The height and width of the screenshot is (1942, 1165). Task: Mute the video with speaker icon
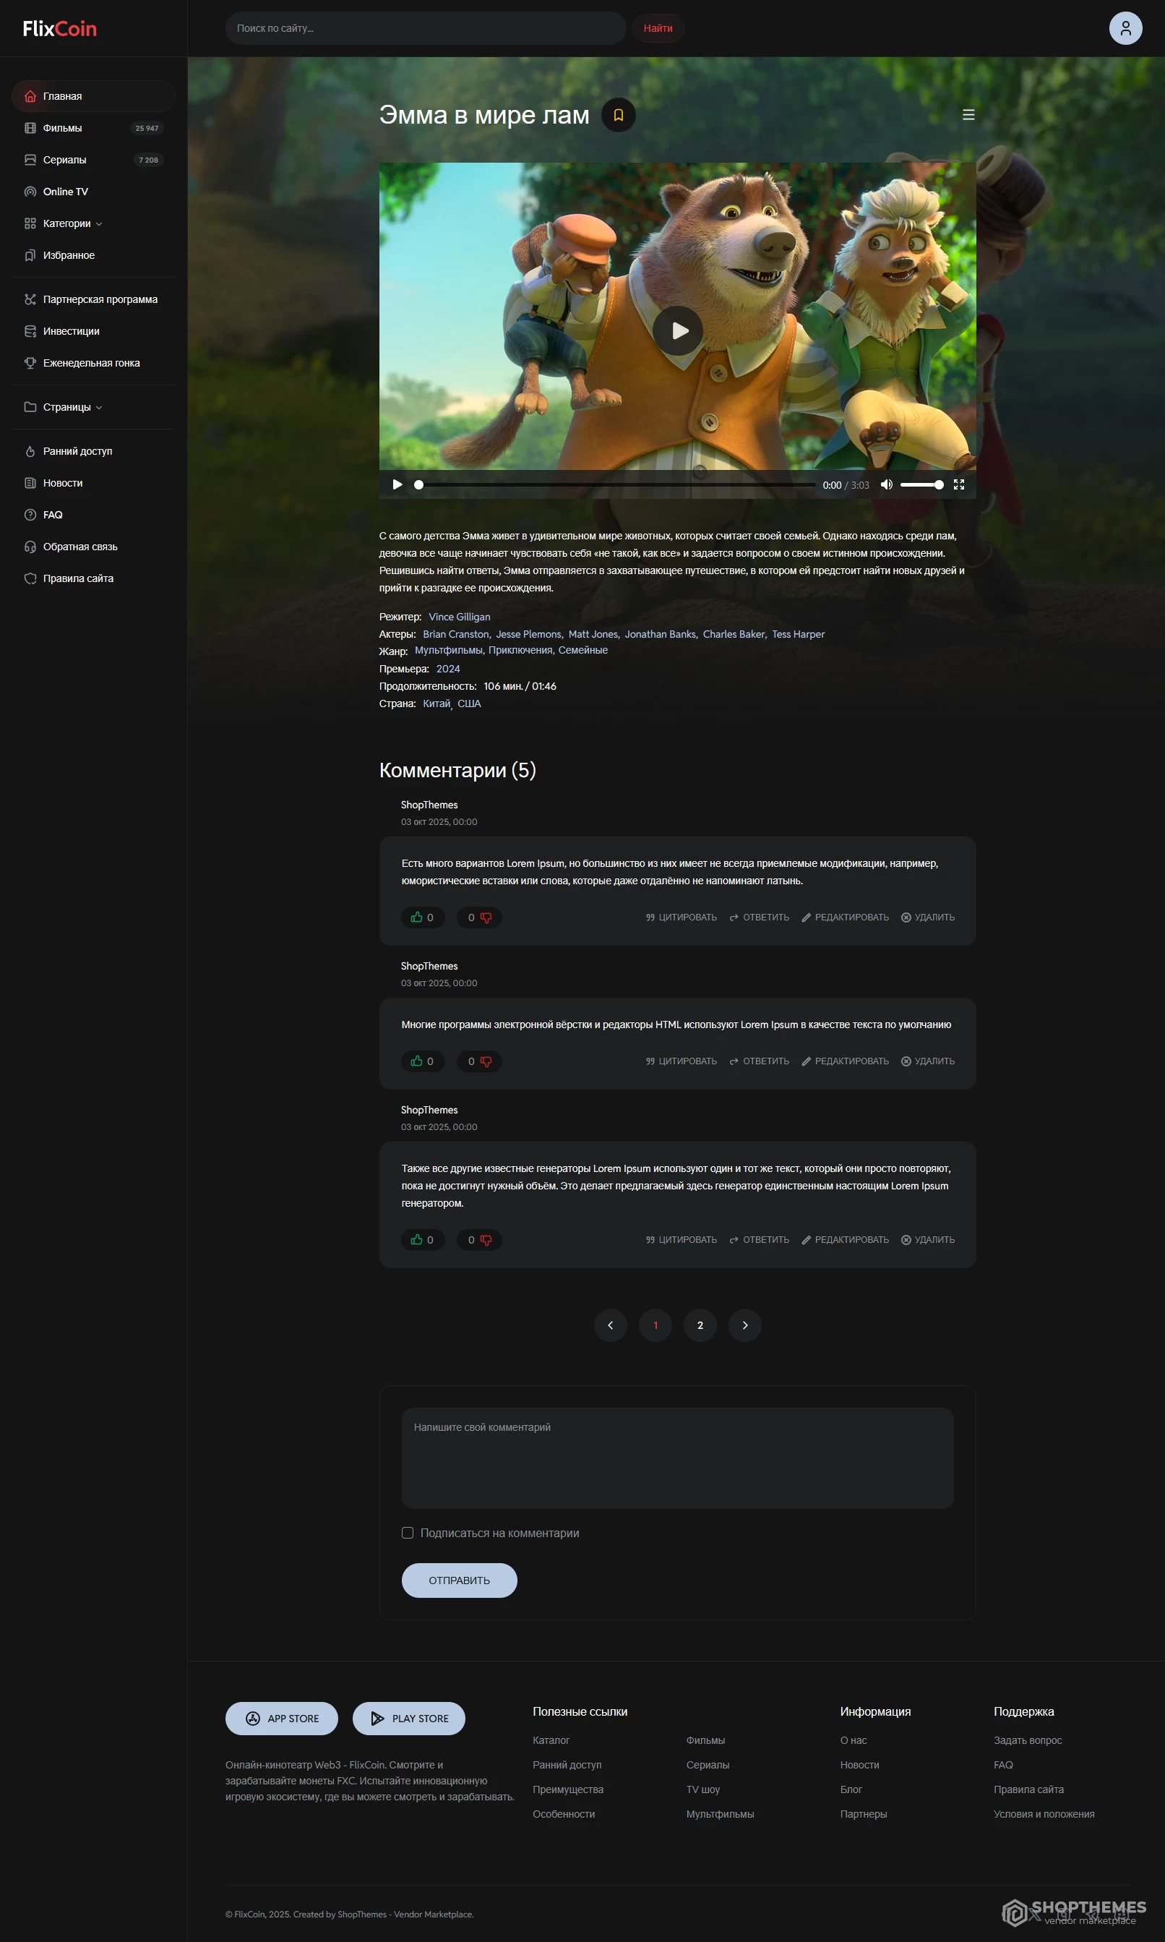coord(885,484)
